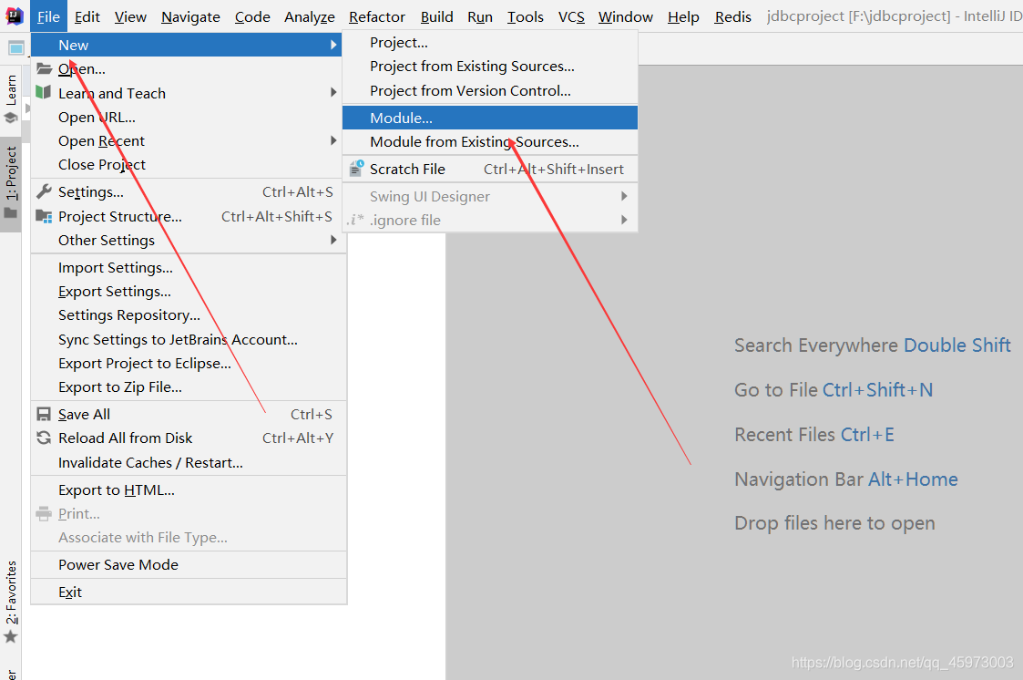1023x680 pixels.
Task: Click the Alt+Home shortcut text
Action: (x=913, y=479)
